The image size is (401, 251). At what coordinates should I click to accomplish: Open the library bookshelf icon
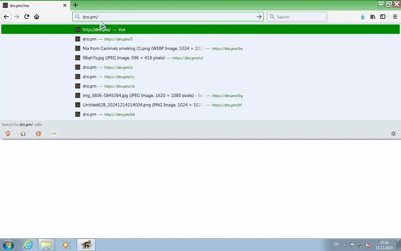pos(373,17)
